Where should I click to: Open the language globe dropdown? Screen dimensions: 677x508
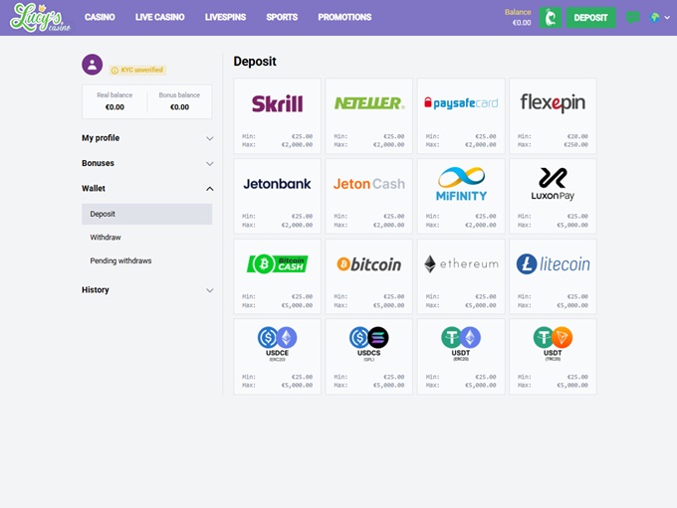659,18
